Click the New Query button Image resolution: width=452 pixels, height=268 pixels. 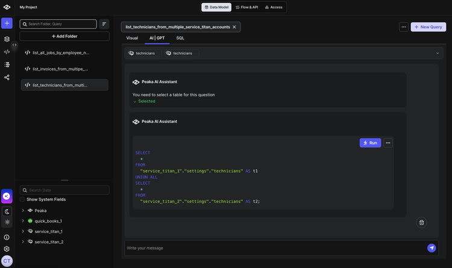[428, 27]
